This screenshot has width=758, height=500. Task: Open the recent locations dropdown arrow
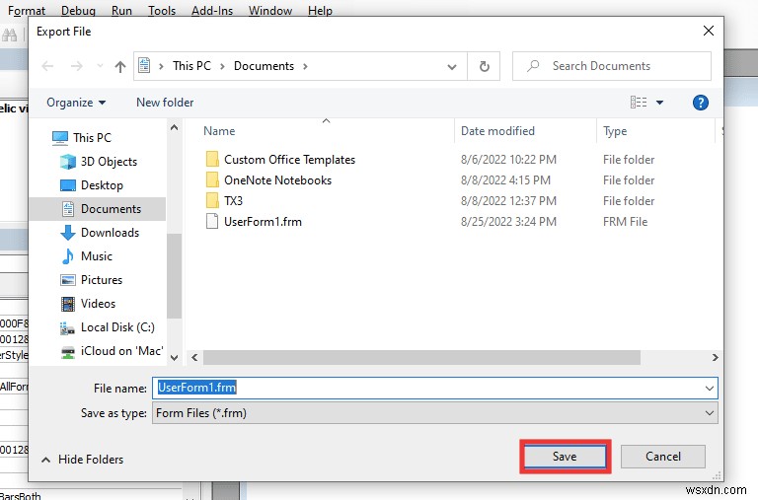100,66
